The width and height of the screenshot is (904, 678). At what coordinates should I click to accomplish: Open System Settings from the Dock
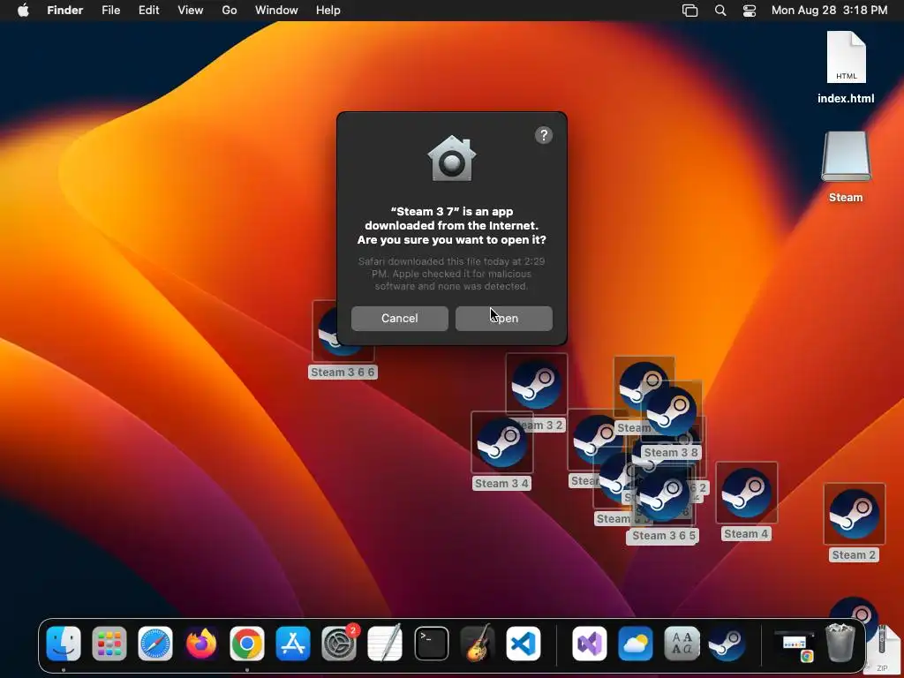[339, 643]
